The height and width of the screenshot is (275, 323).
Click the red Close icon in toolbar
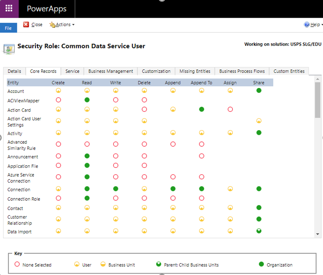26,25
